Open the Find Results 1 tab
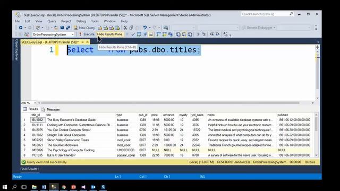340x191 pixels. point(30,169)
